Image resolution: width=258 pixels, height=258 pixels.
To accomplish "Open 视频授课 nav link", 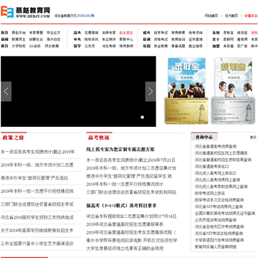I will [178, 33].
